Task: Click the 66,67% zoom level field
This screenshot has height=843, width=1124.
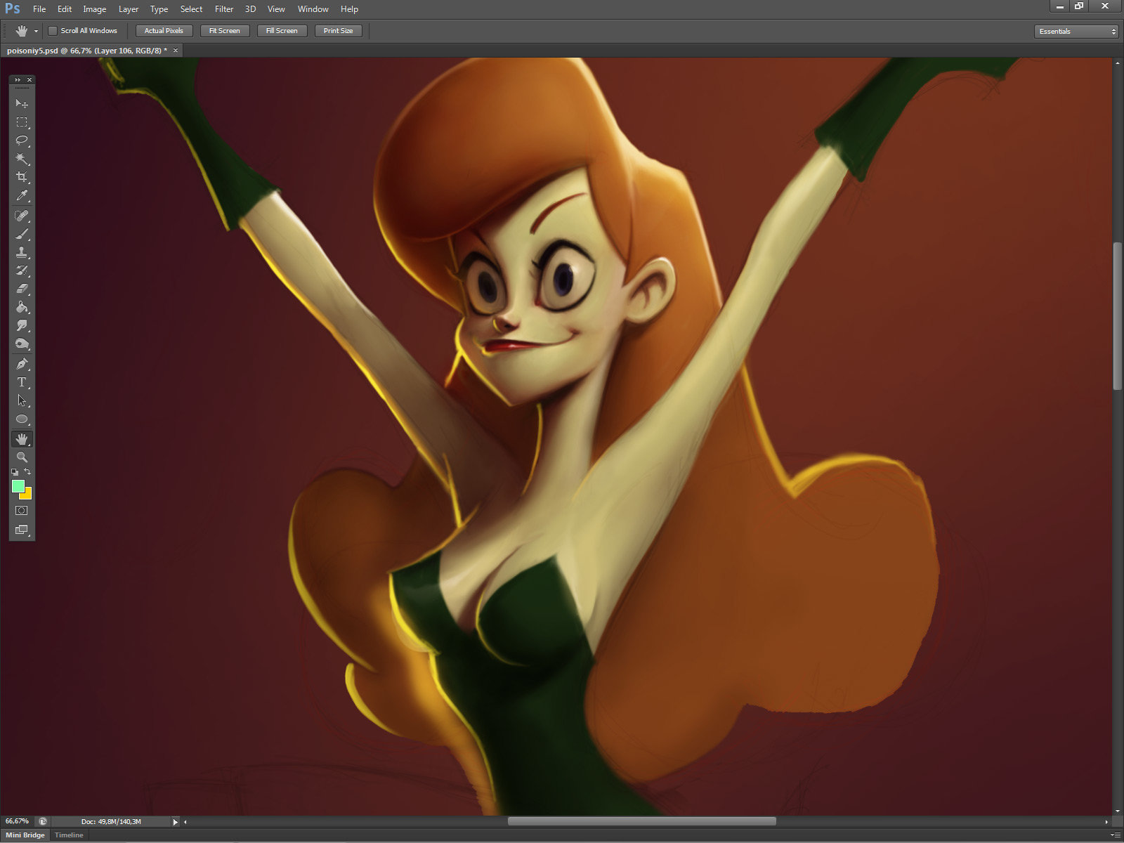Action: 17,821
